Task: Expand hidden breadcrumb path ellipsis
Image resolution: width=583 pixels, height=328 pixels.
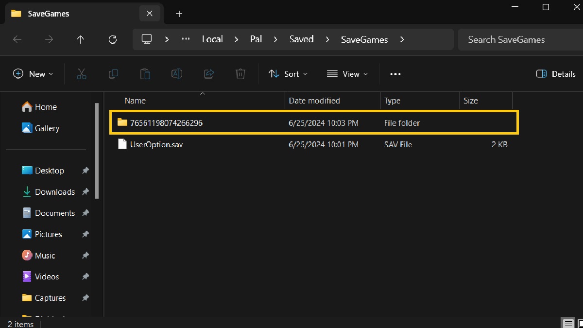Action: 186,39
